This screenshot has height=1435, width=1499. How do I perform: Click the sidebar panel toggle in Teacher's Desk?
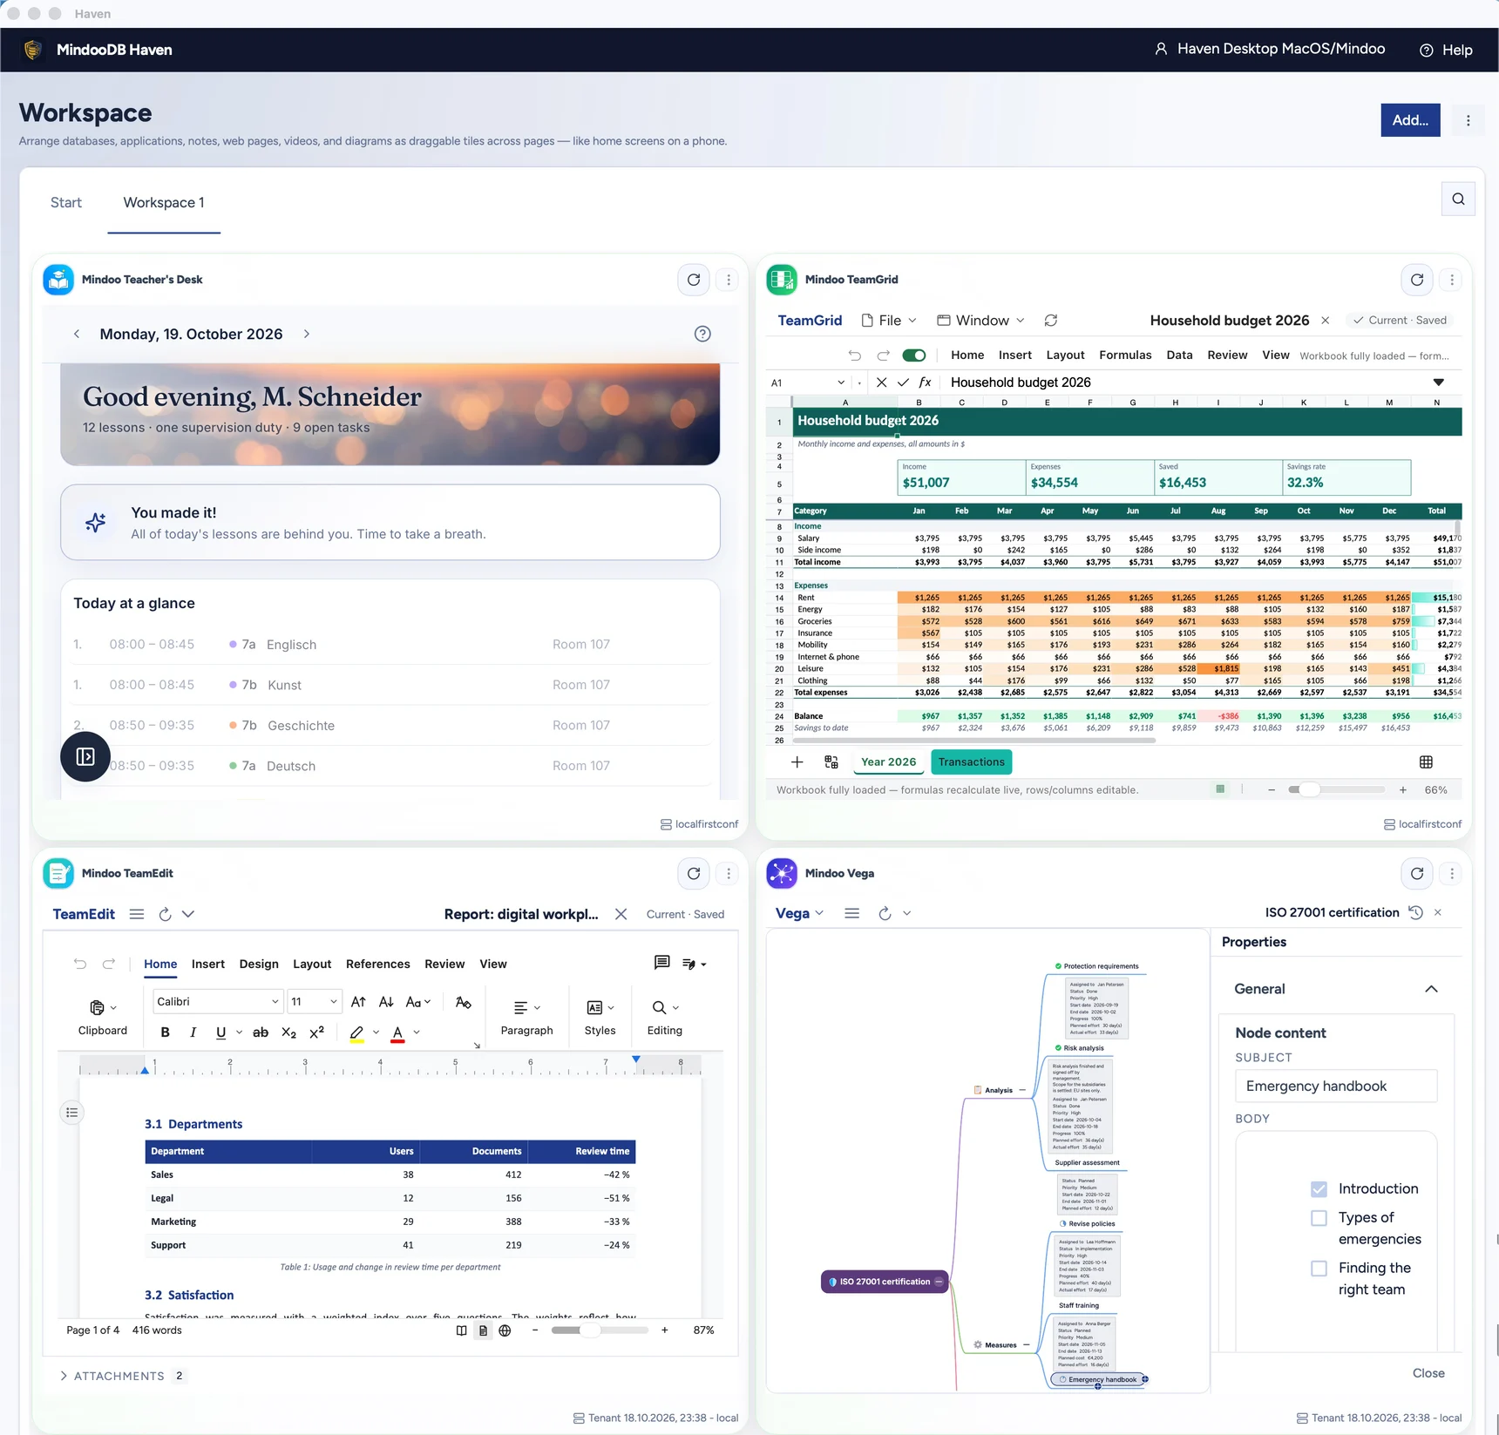coord(85,756)
